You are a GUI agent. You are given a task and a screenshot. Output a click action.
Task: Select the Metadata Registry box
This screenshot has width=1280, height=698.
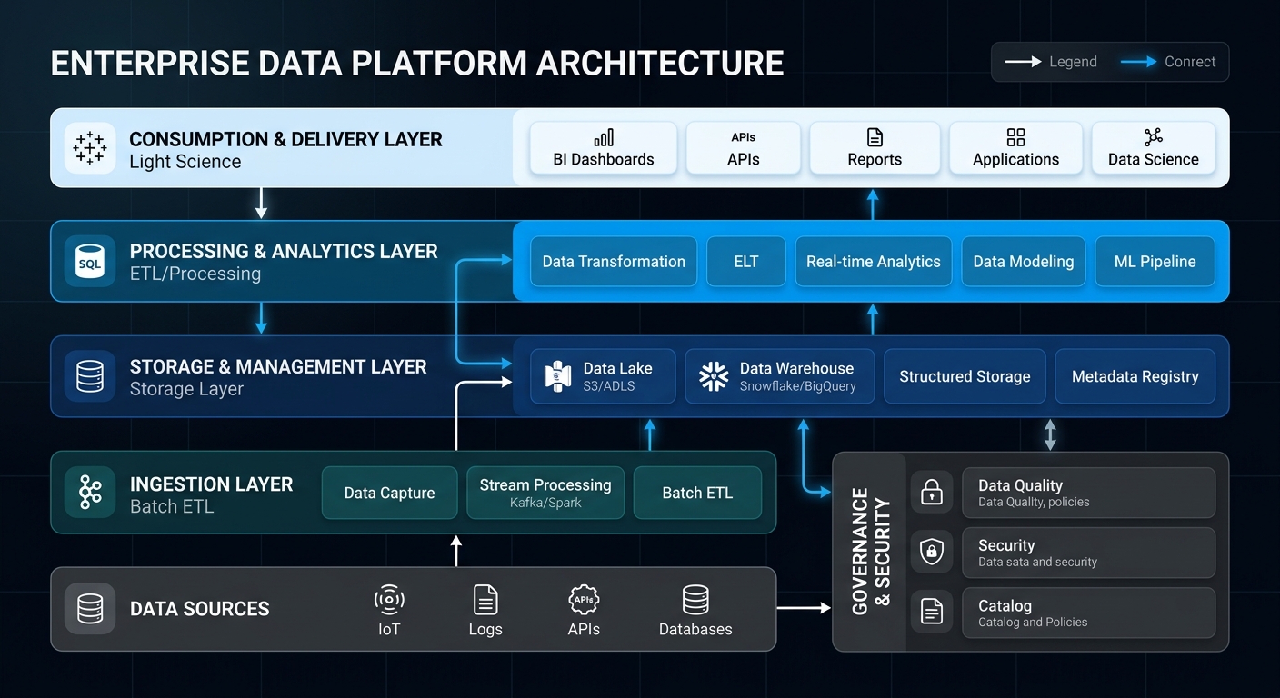(x=1135, y=376)
